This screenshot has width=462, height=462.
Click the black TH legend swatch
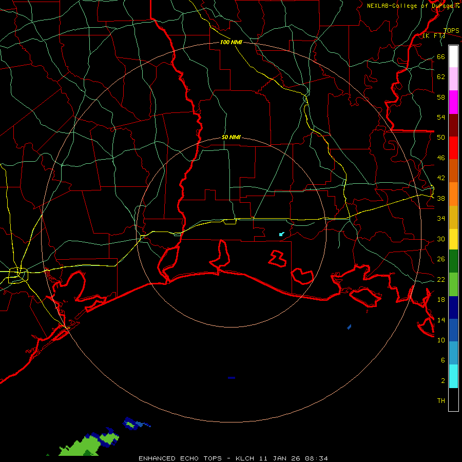click(x=453, y=399)
